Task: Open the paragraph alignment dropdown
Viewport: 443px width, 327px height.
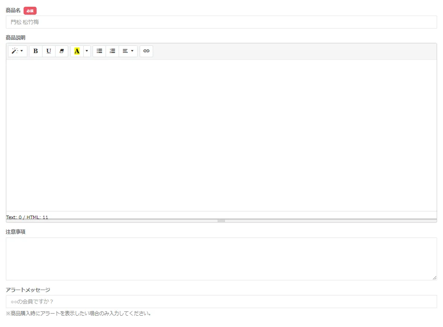Action: [128, 51]
